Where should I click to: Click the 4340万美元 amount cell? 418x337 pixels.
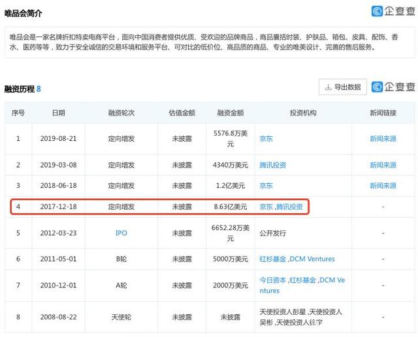click(x=231, y=165)
